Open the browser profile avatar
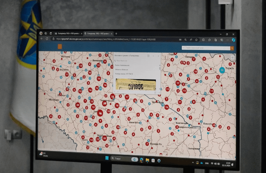 click(x=41, y=33)
